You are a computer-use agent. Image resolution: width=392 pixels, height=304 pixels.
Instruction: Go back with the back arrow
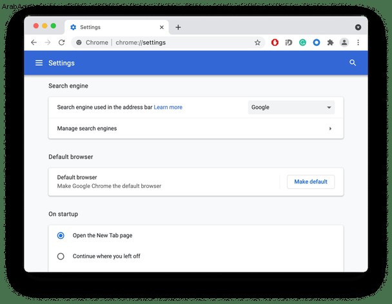coord(34,43)
